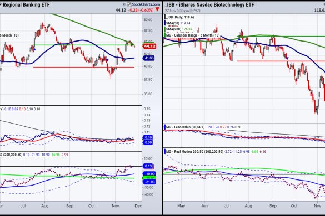
Task: Click the blue -21.93 value tag
Action: click(x=149, y=182)
